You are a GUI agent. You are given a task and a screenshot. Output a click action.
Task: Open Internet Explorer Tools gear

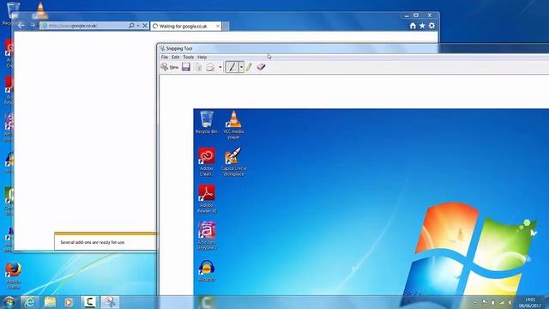click(x=431, y=26)
